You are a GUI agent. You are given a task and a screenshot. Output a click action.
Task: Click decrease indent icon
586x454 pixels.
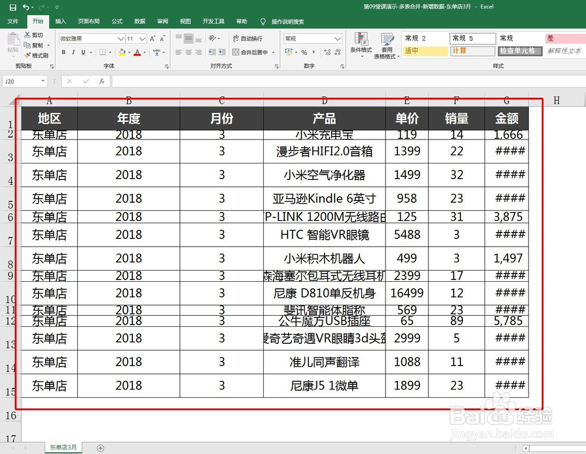(212, 52)
